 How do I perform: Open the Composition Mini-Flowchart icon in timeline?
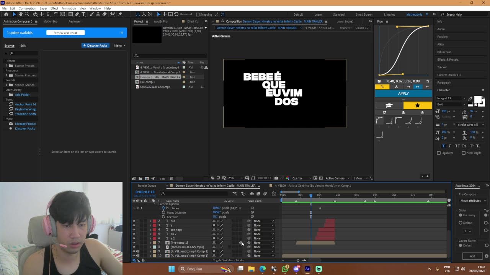click(235, 194)
